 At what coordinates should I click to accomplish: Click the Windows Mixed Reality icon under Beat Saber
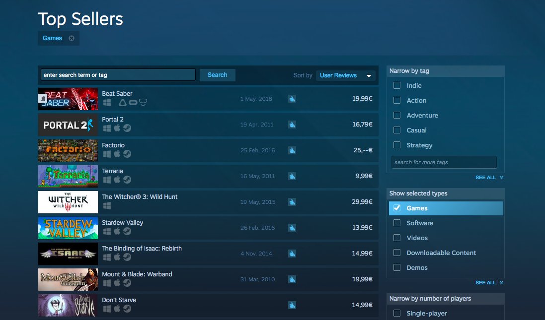pos(143,102)
